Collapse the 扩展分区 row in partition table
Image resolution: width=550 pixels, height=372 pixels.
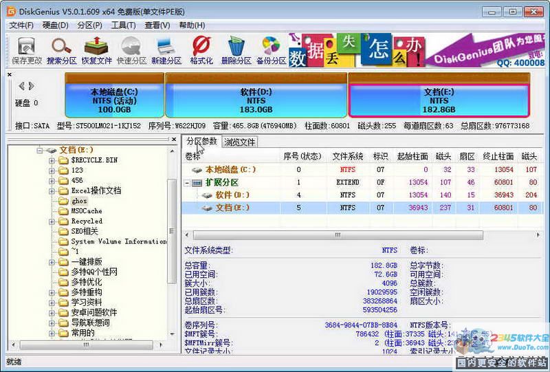(187, 183)
